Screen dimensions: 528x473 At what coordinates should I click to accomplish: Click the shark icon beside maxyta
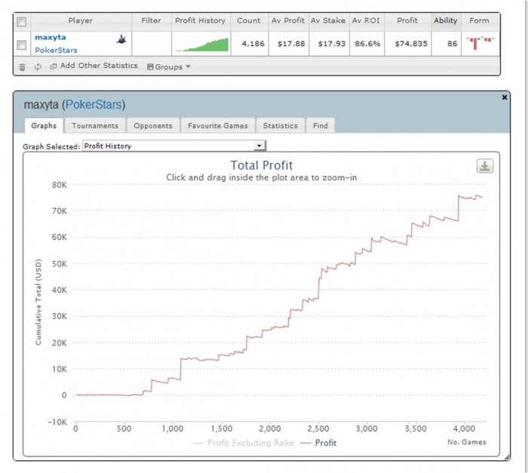pos(121,38)
